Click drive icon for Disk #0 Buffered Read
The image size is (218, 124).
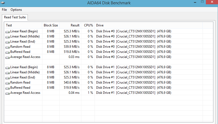click(8, 52)
